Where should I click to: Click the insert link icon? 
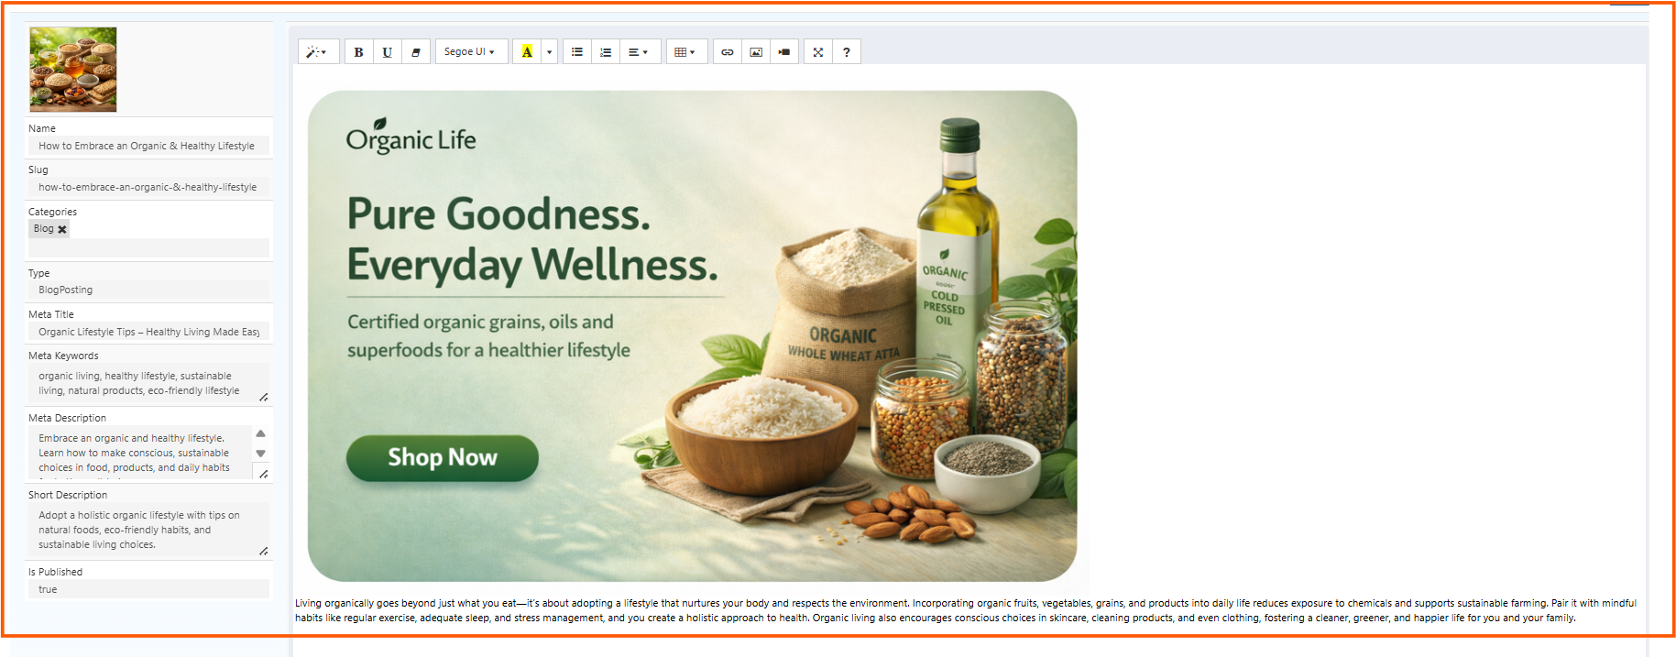point(728,52)
